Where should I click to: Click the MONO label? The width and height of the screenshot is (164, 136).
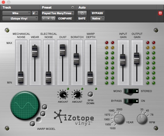click(118, 91)
